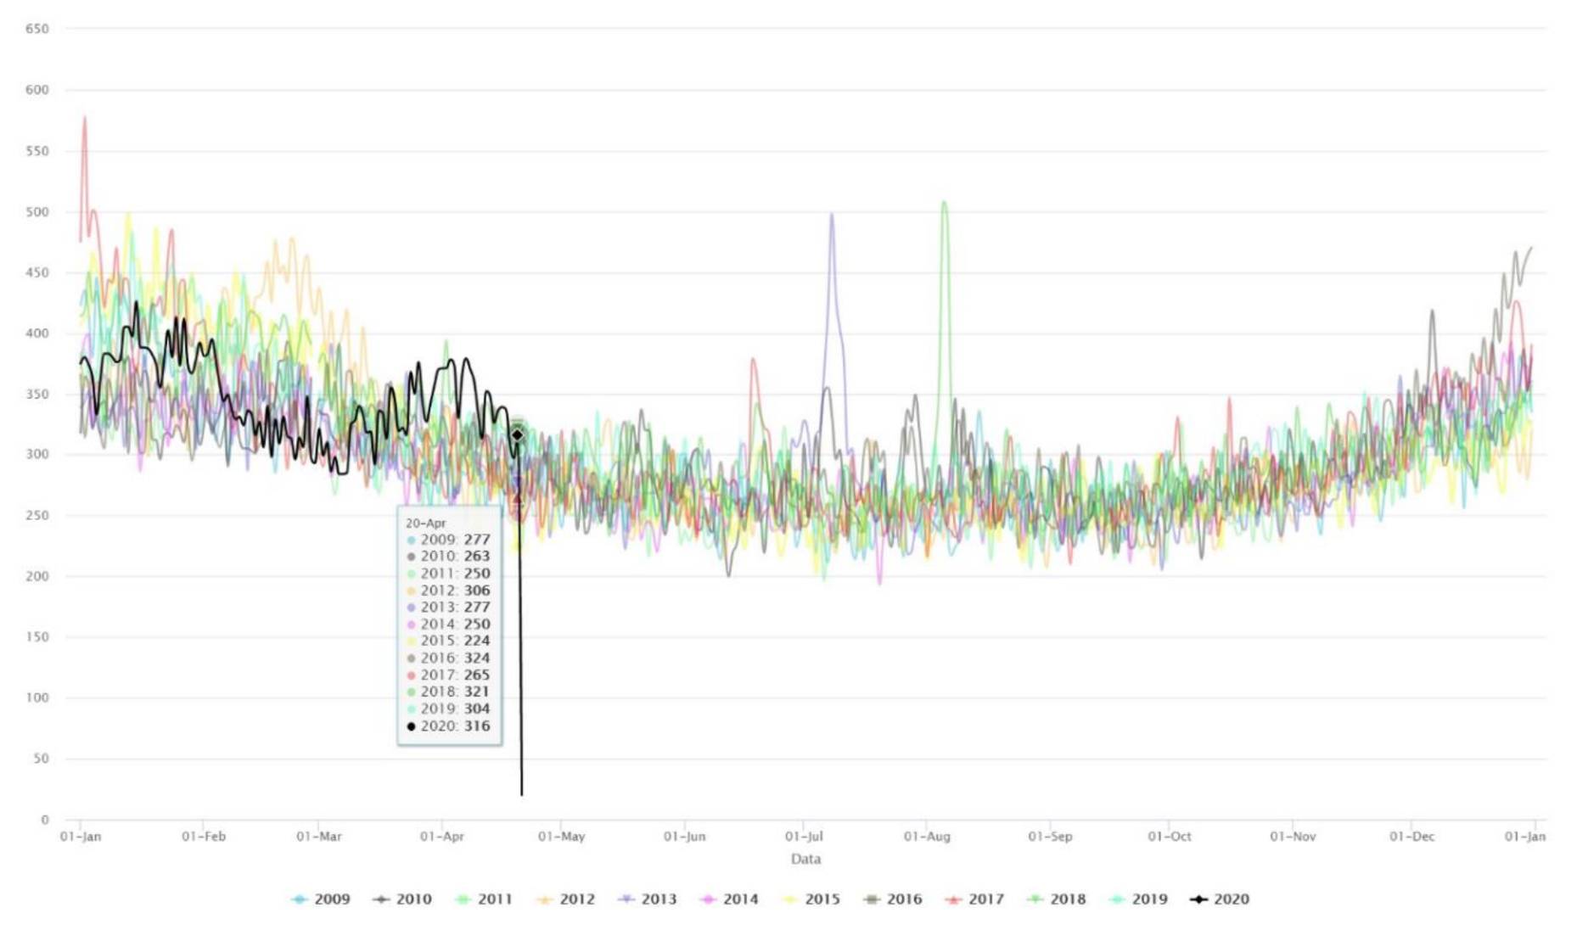Select tooltip row "2014: 250"
1577x930 pixels.
448,625
